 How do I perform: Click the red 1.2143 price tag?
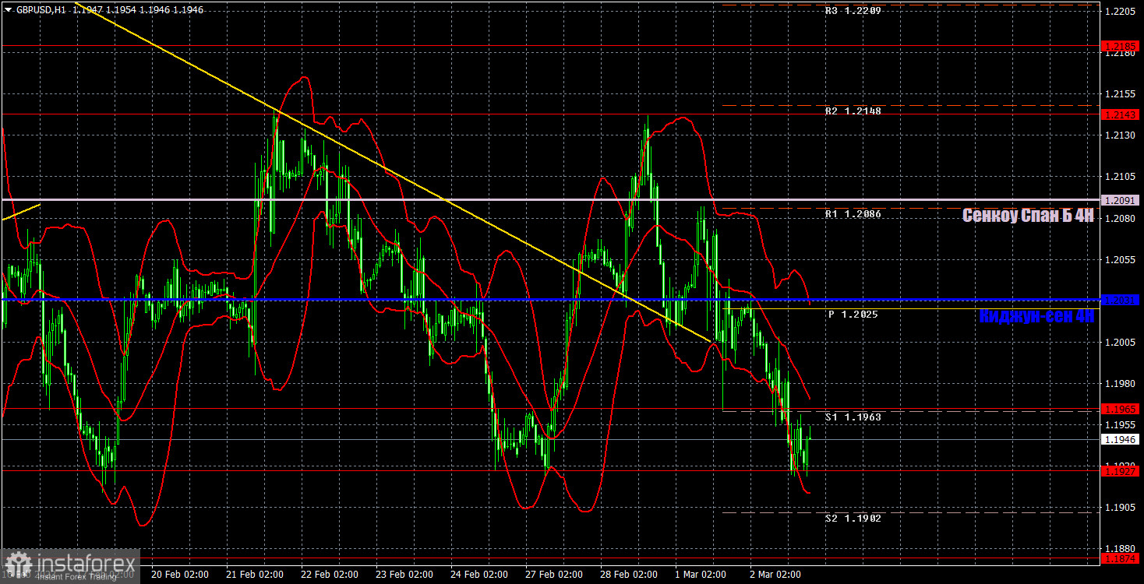[1121, 114]
